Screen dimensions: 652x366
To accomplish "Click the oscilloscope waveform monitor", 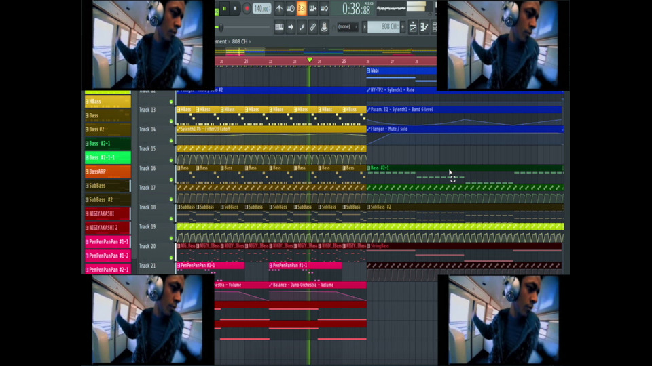I will 391,8.
